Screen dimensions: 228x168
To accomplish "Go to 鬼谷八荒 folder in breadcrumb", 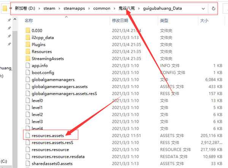I will pos(127,8).
